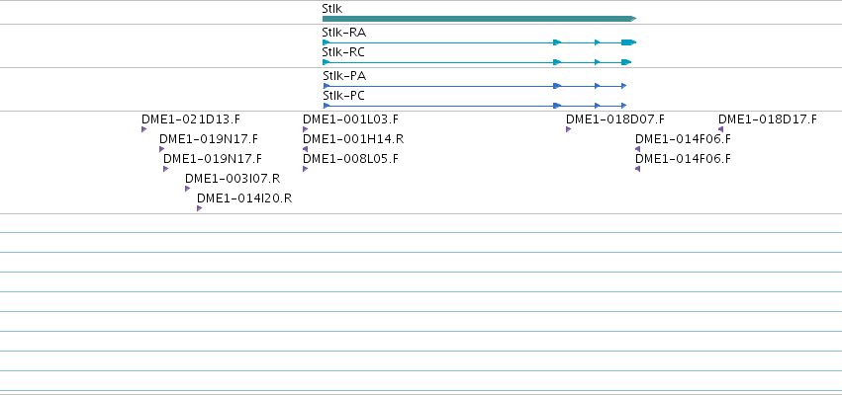
Task: Click the DME1-003I07.R label
Action: (233, 179)
